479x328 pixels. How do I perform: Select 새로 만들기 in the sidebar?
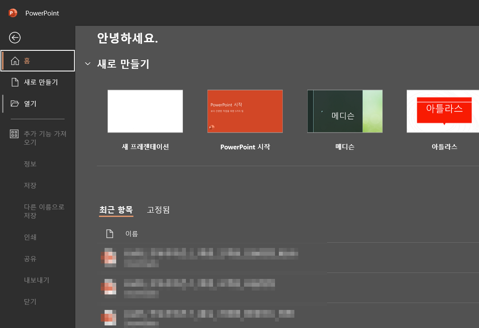[x=38, y=82]
